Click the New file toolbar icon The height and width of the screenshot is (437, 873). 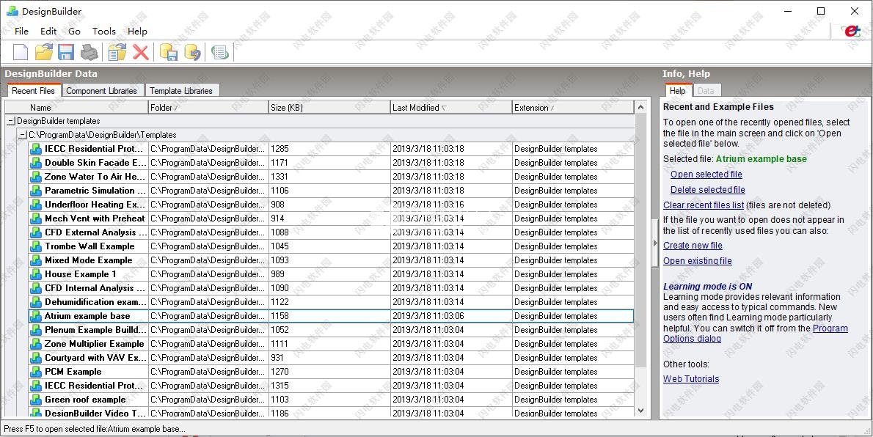click(21, 52)
